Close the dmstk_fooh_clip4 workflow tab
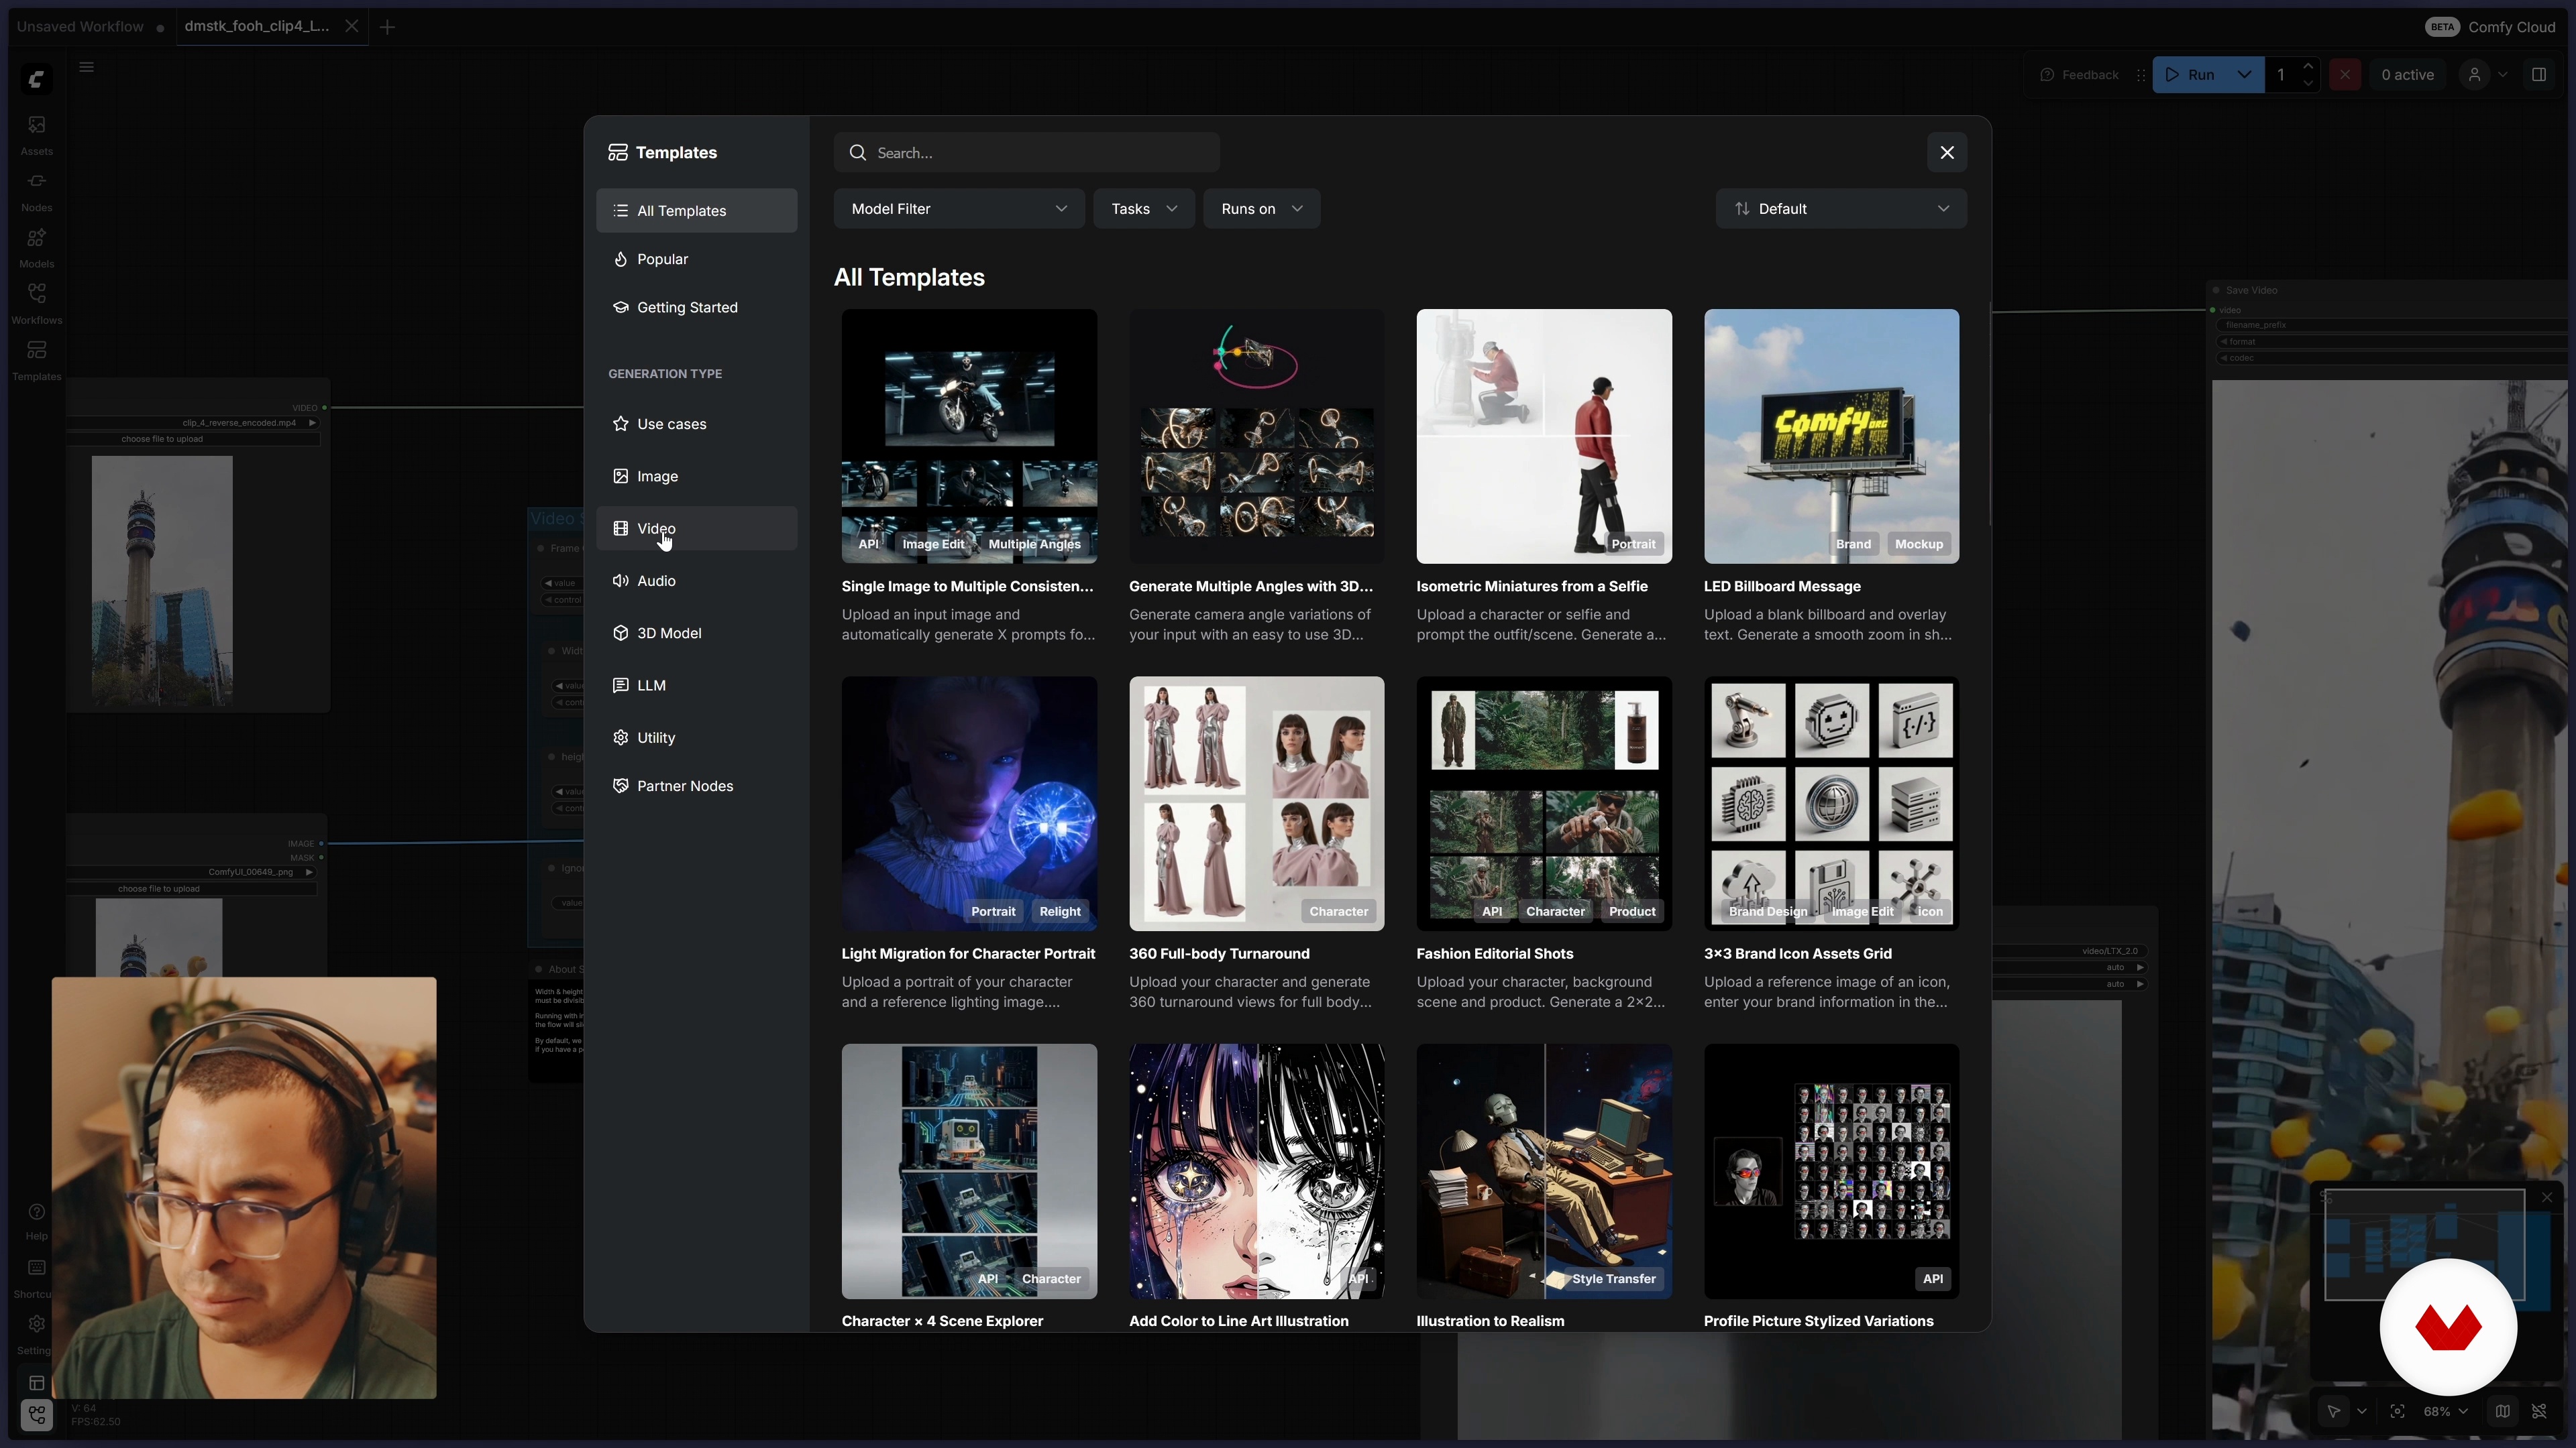 351,27
